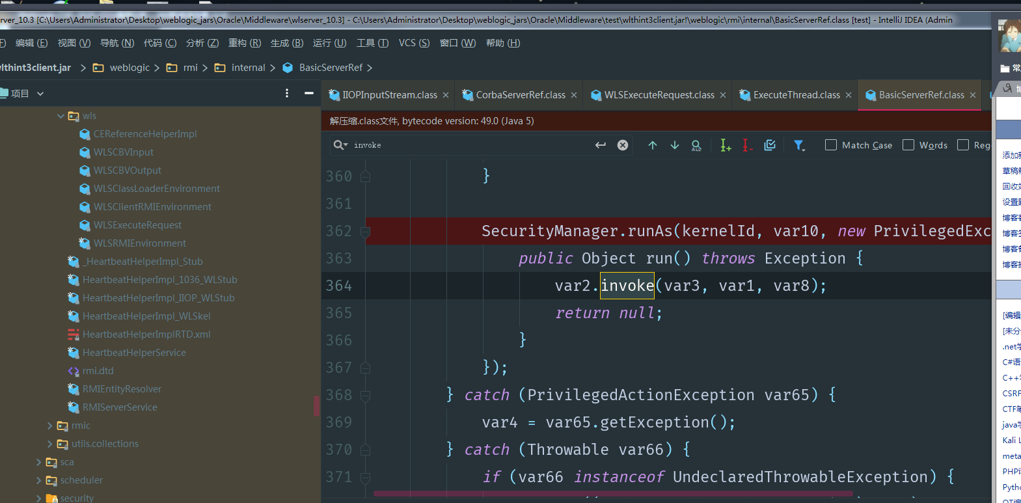Close the WLSExecuteRequest.class tab
This screenshot has height=503, width=1021.
click(723, 95)
